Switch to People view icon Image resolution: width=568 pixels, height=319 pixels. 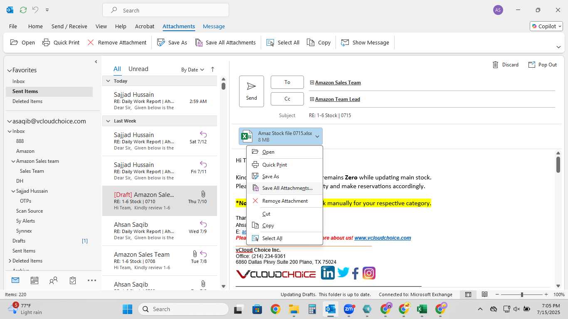pyautogui.click(x=53, y=280)
